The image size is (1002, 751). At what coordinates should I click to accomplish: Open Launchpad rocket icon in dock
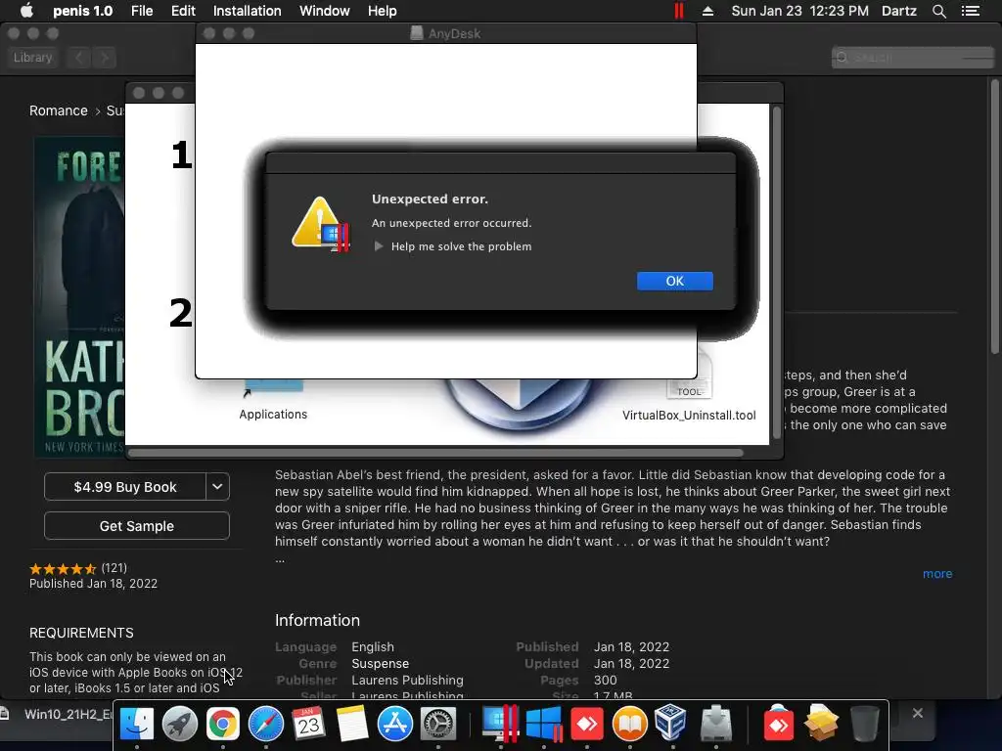click(x=180, y=724)
